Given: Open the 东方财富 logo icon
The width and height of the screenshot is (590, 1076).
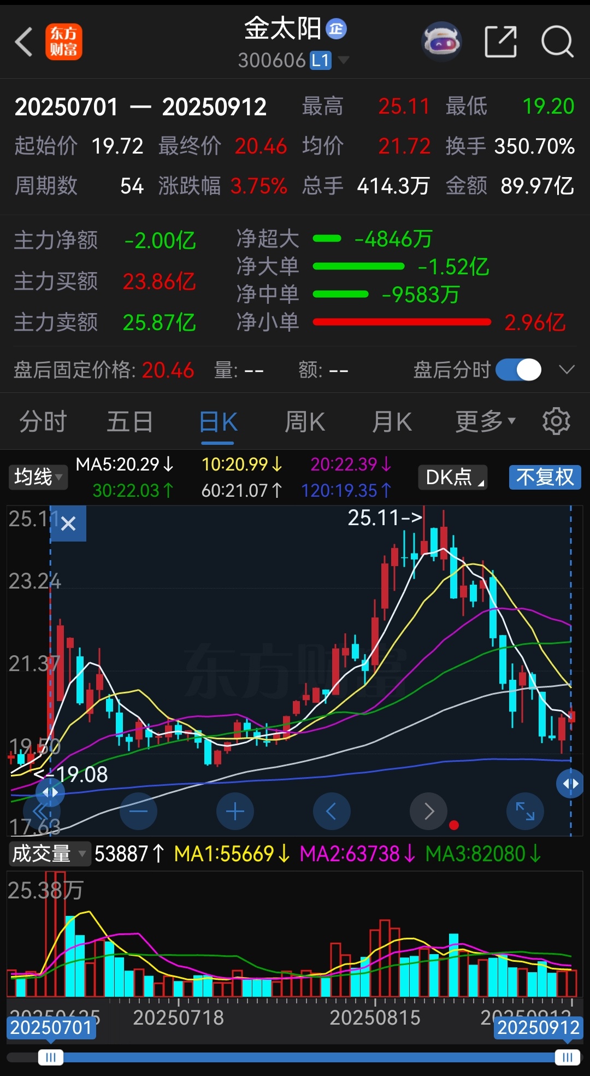Looking at the screenshot, I should click(64, 42).
